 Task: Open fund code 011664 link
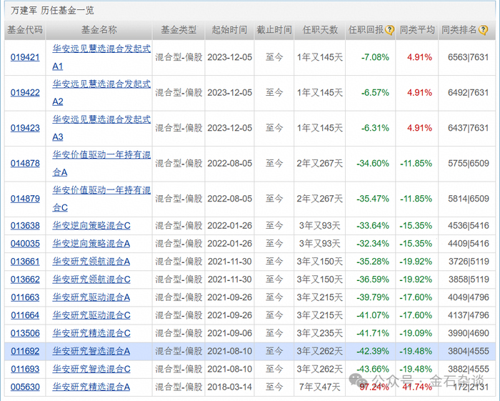[x=25, y=315]
